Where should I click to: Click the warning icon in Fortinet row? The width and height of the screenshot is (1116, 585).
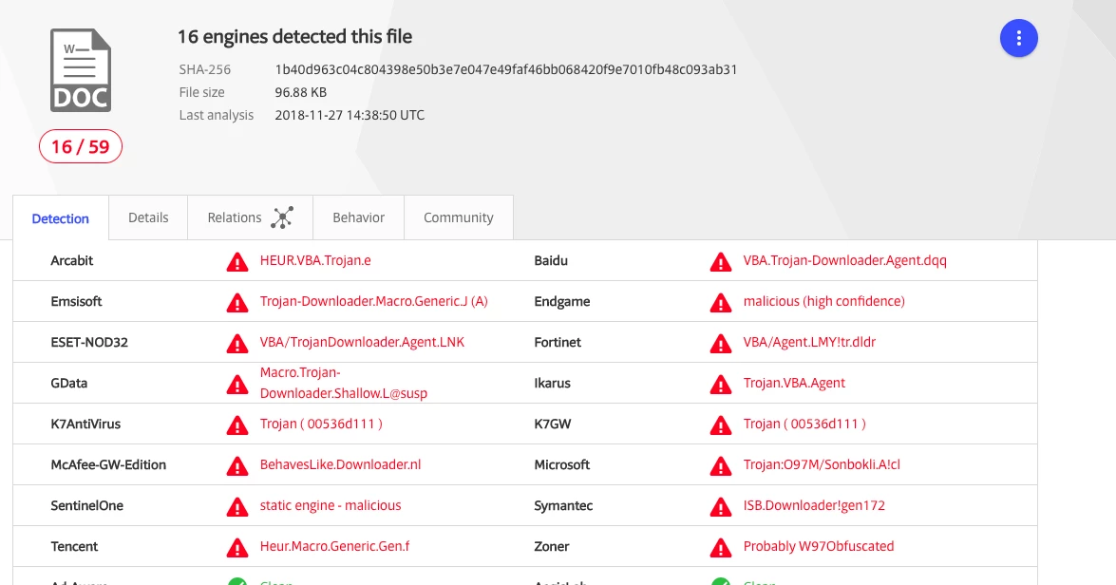pos(720,344)
